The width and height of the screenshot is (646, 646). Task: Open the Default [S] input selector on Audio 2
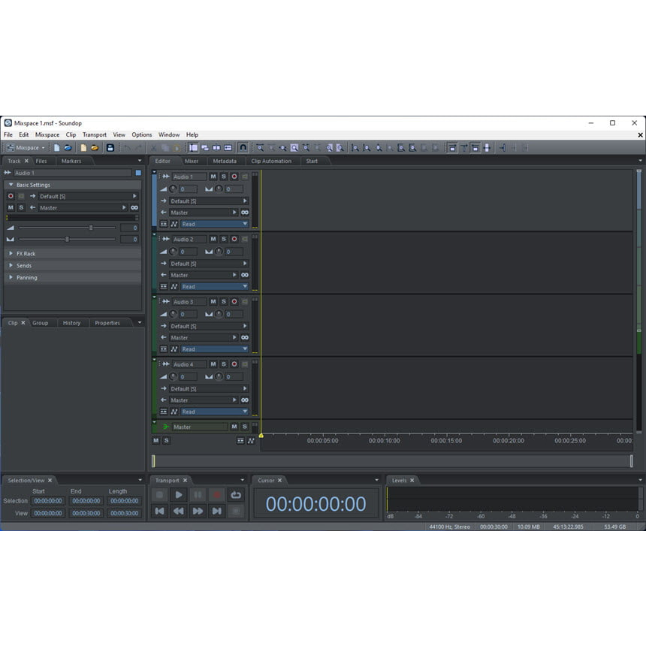tap(208, 264)
